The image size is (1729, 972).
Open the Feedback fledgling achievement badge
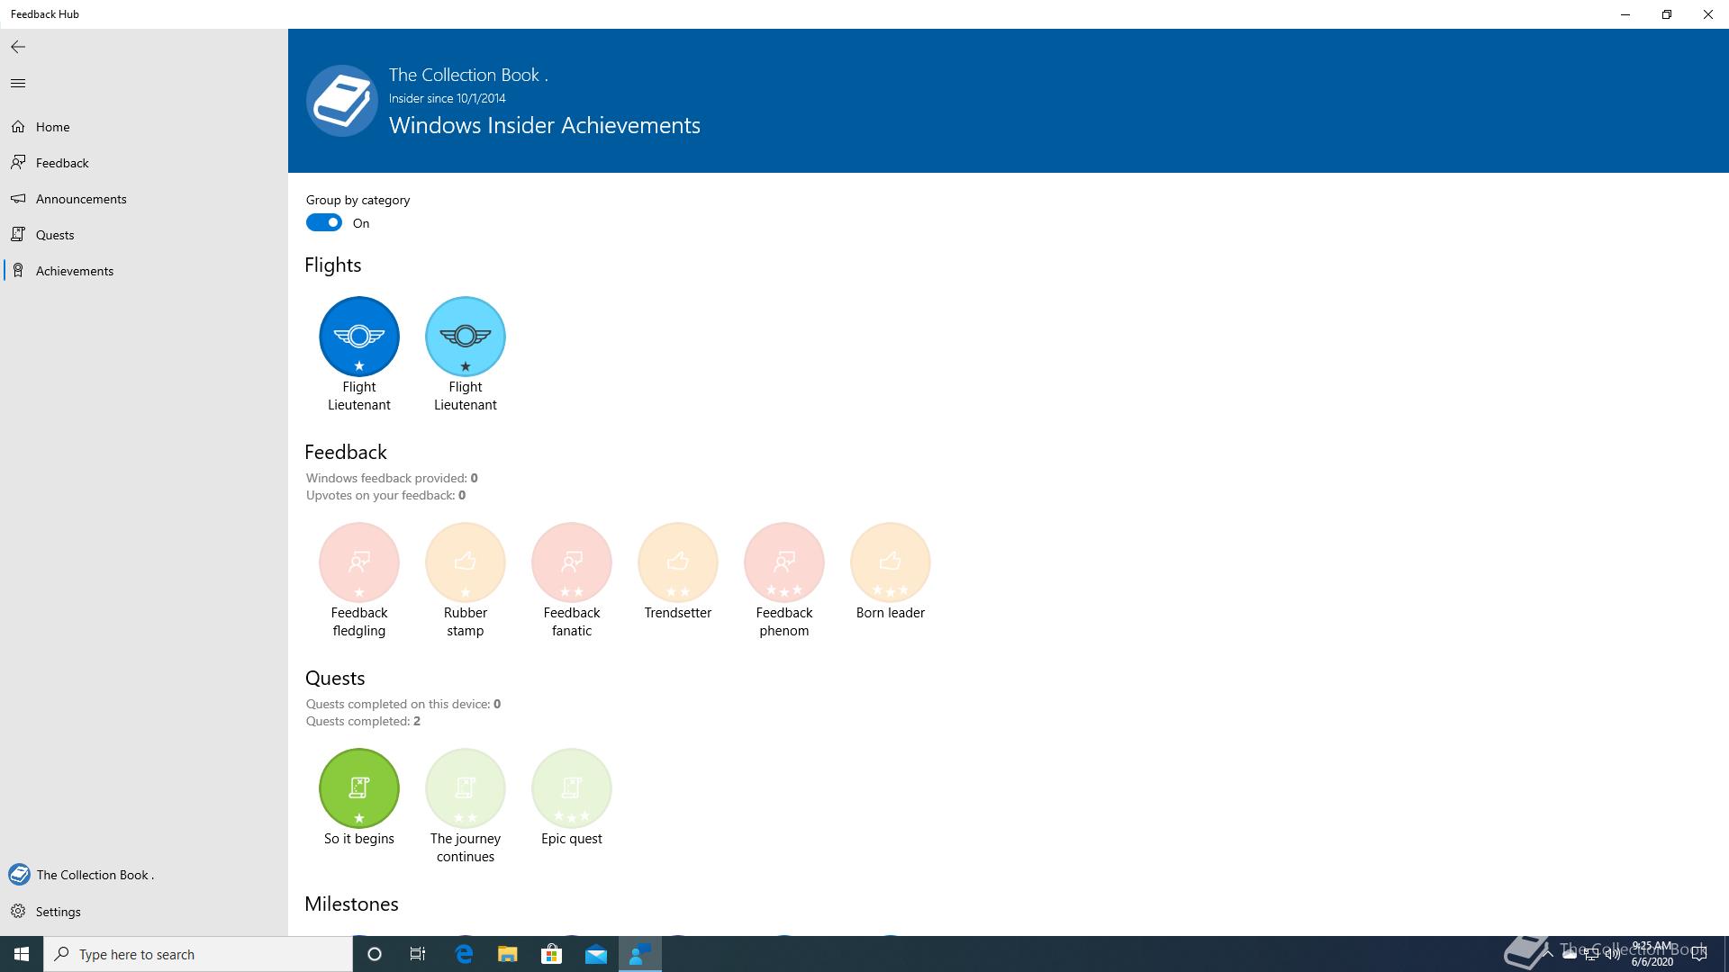(358, 562)
